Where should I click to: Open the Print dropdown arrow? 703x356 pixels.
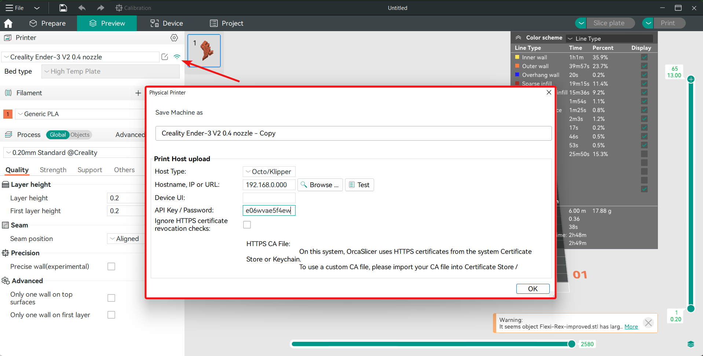(648, 23)
